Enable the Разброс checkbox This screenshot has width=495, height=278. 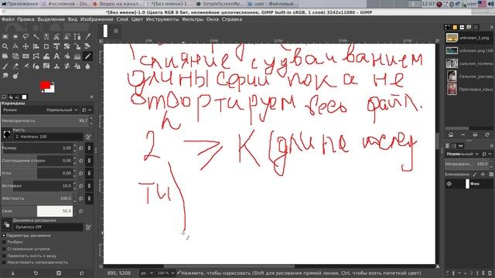4,242
